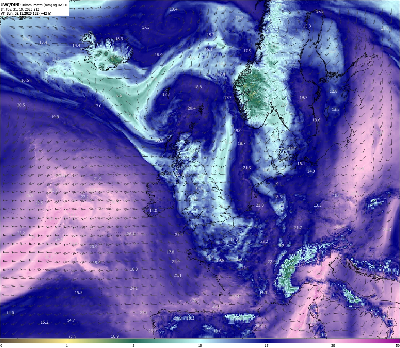Click the 21.4 value on the map

179,235
